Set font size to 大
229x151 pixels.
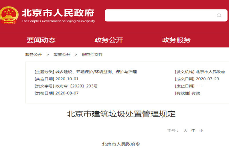point(185,130)
